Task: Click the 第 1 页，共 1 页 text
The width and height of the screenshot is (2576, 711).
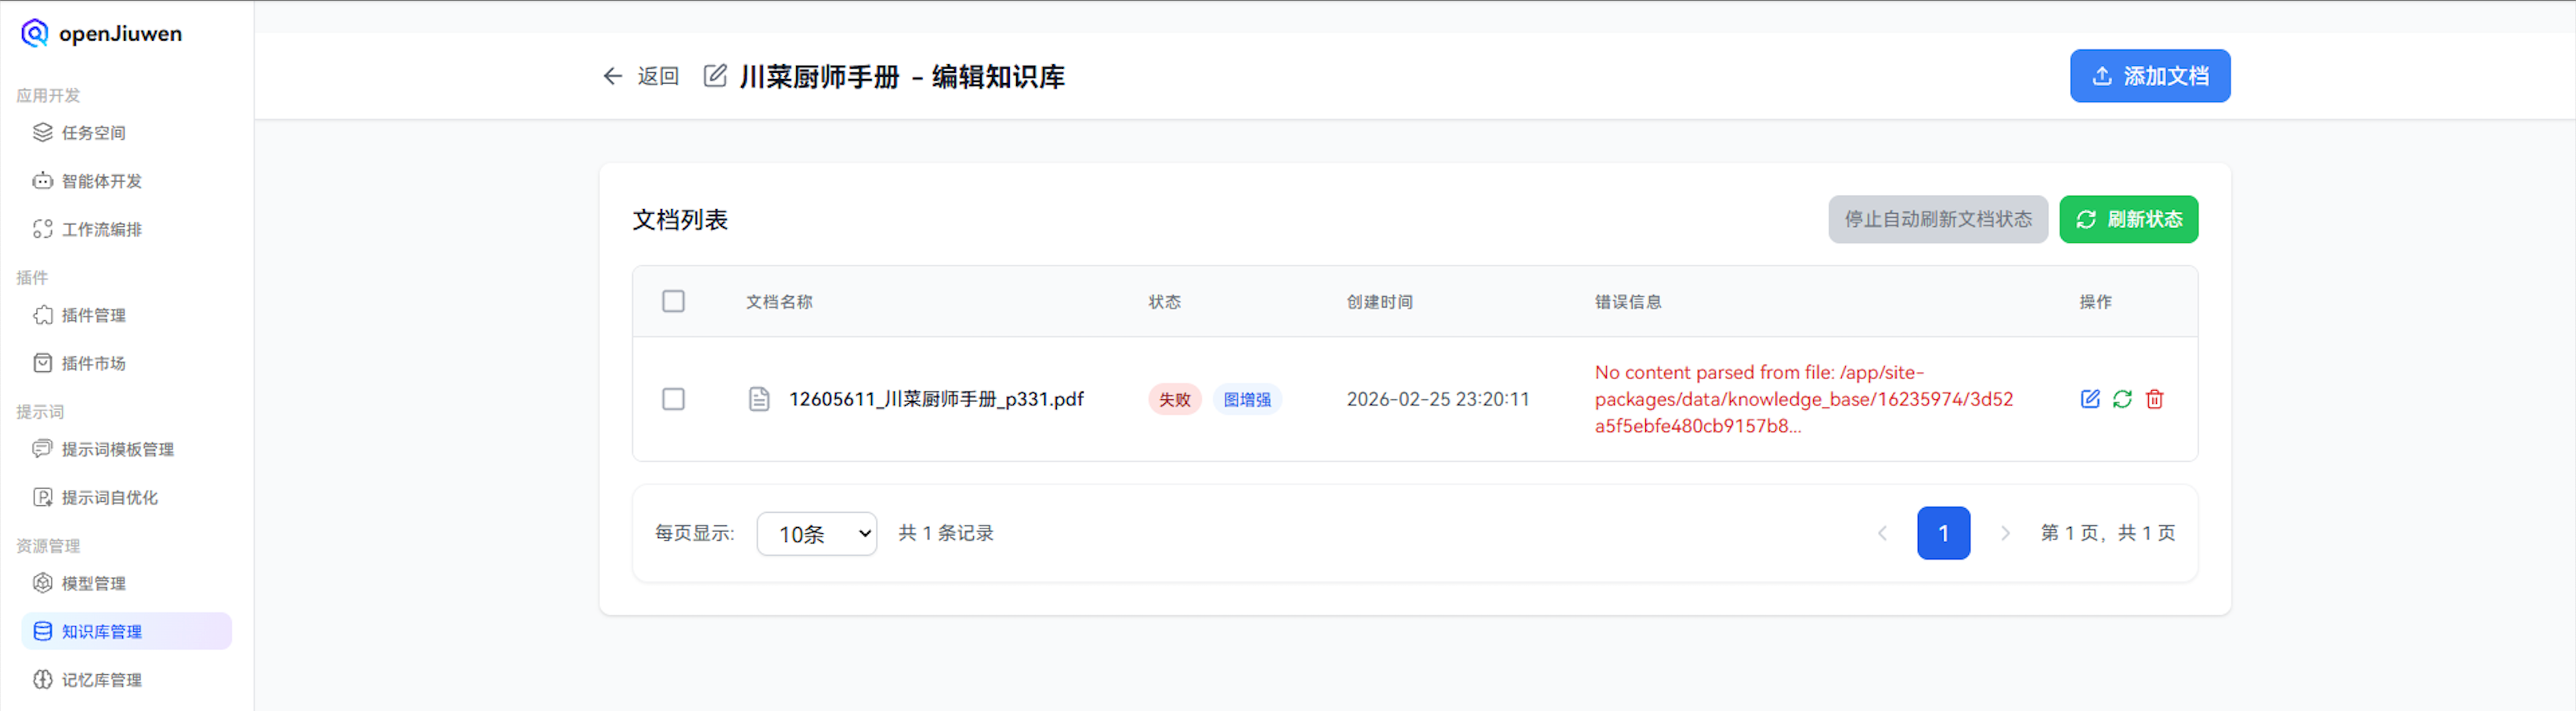Action: [2108, 533]
